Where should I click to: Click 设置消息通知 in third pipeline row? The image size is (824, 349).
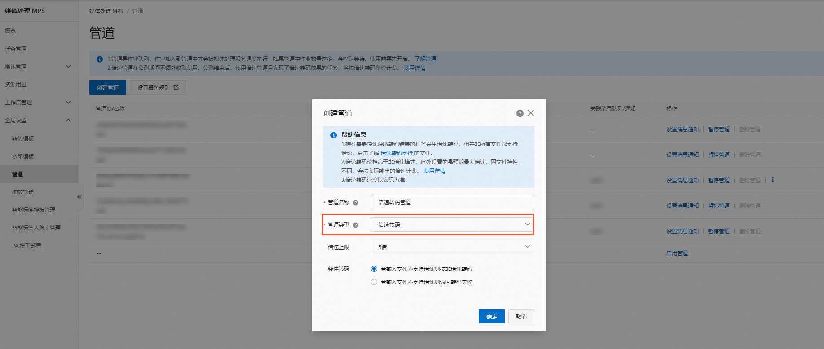point(683,180)
